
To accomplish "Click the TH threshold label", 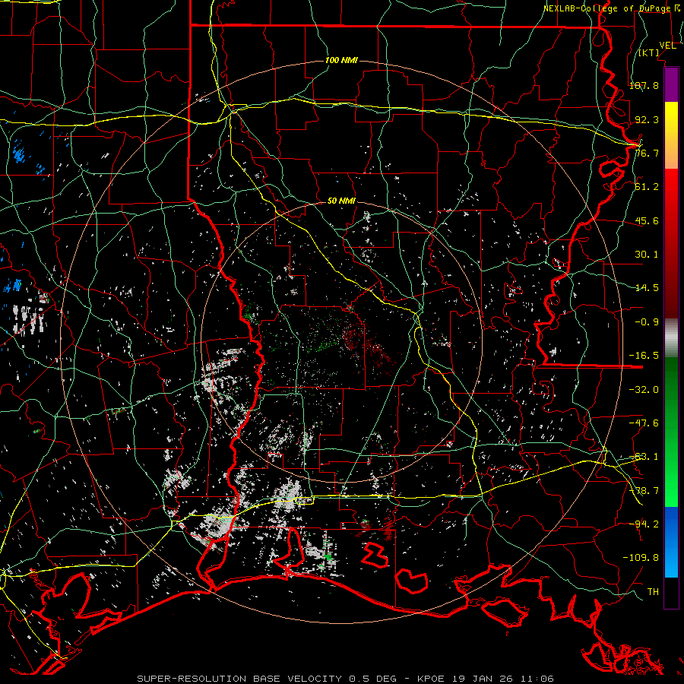I will (x=653, y=591).
